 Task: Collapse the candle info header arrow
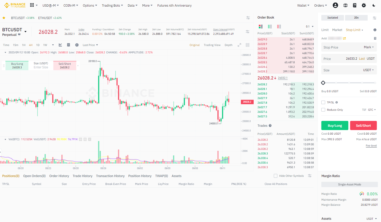pyautogui.click(x=5, y=52)
